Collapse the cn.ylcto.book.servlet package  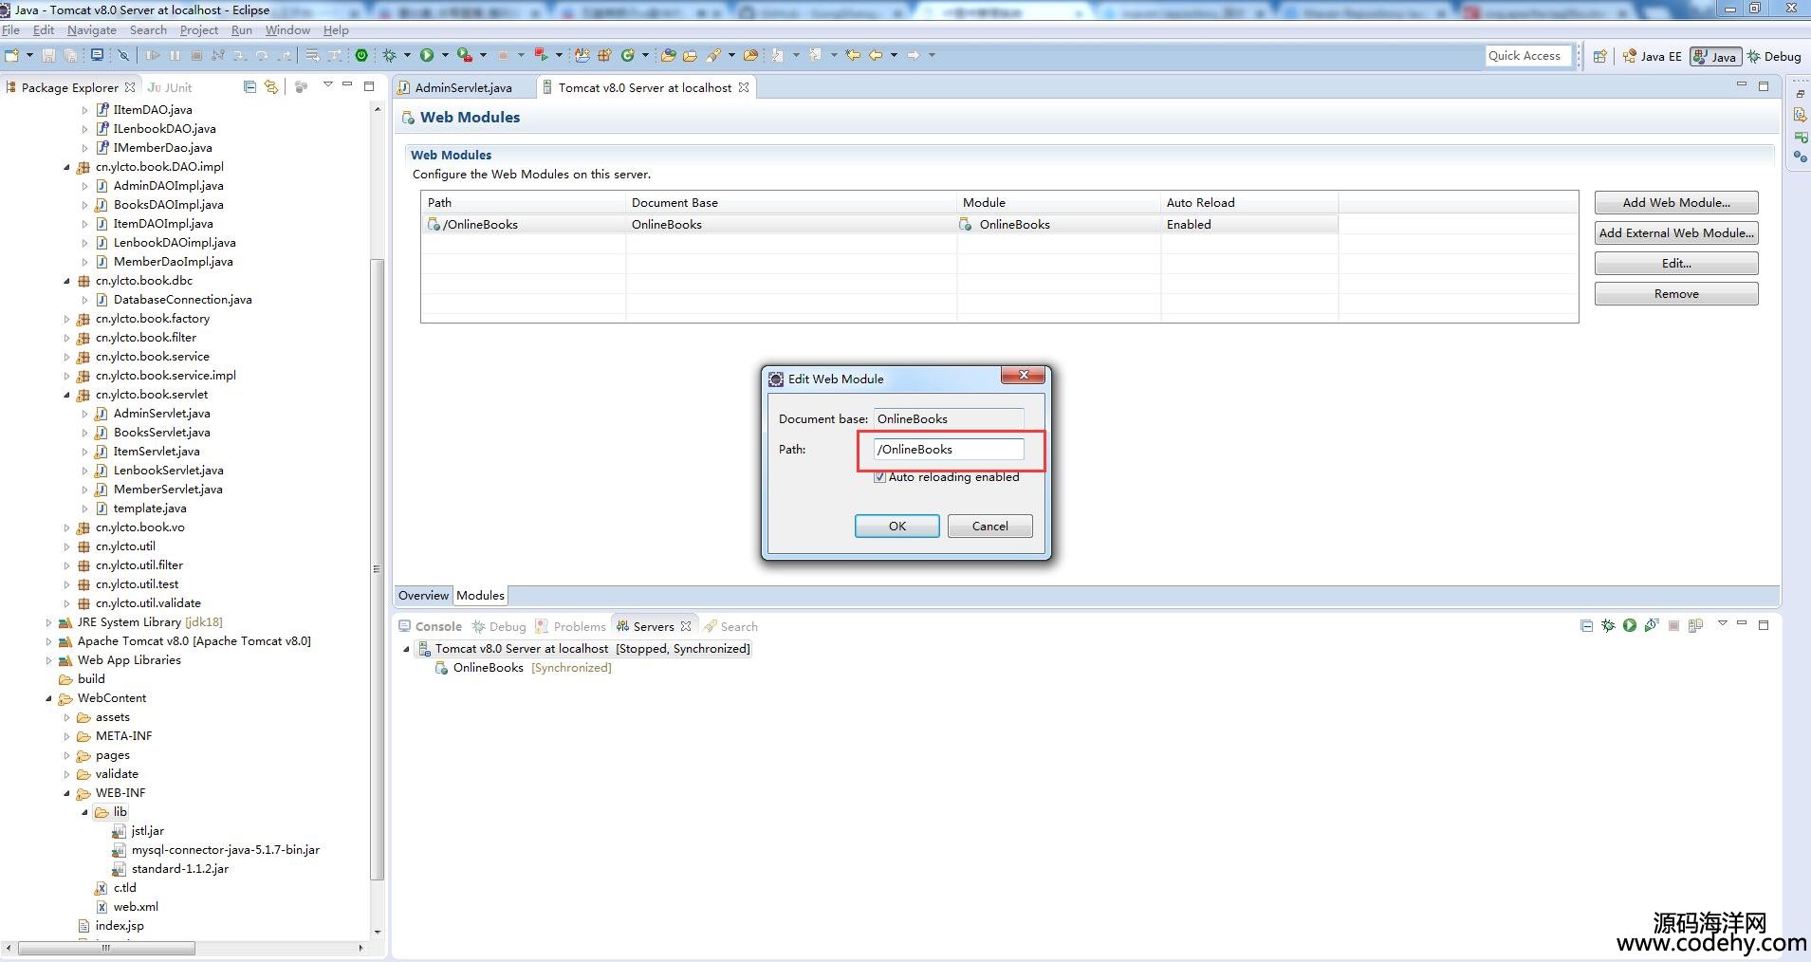(x=66, y=395)
